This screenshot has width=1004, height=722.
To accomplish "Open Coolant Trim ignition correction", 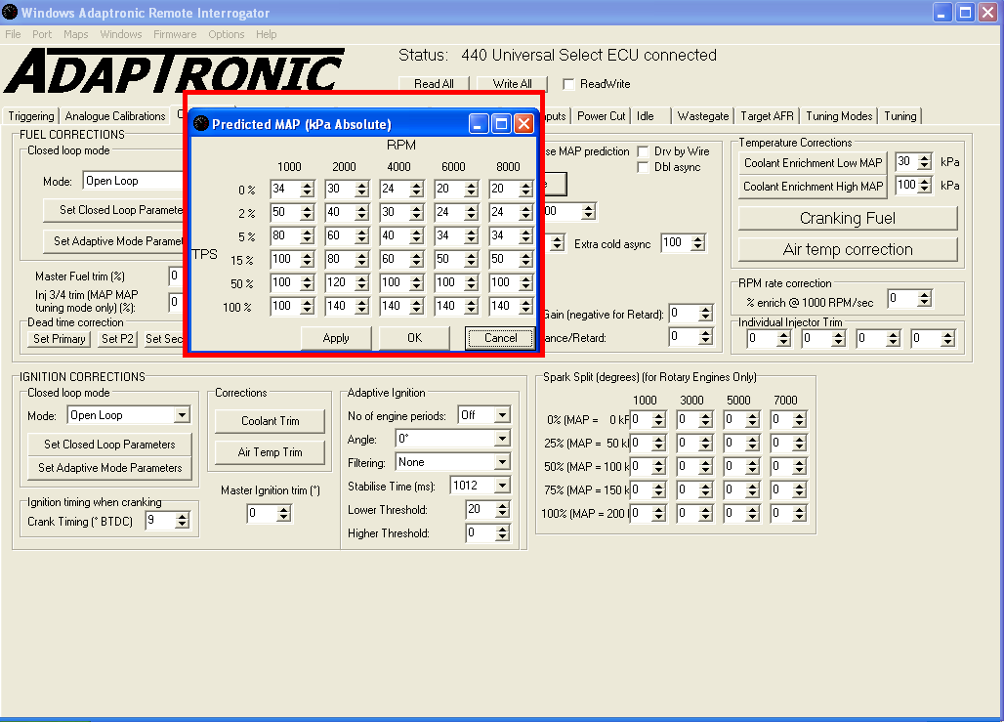I will pos(271,421).
